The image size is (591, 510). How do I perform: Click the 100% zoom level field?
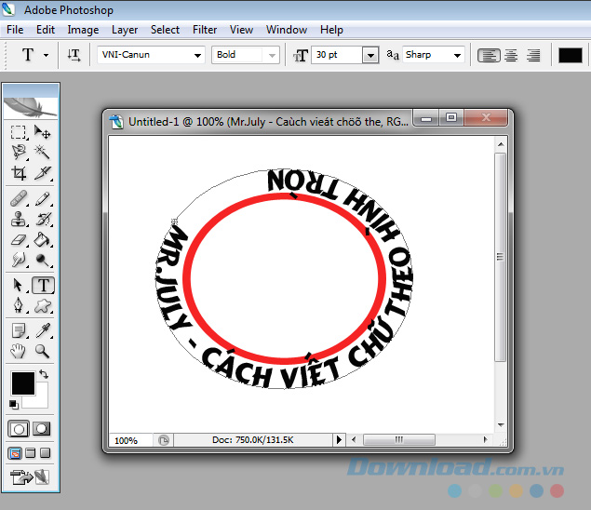(127, 440)
